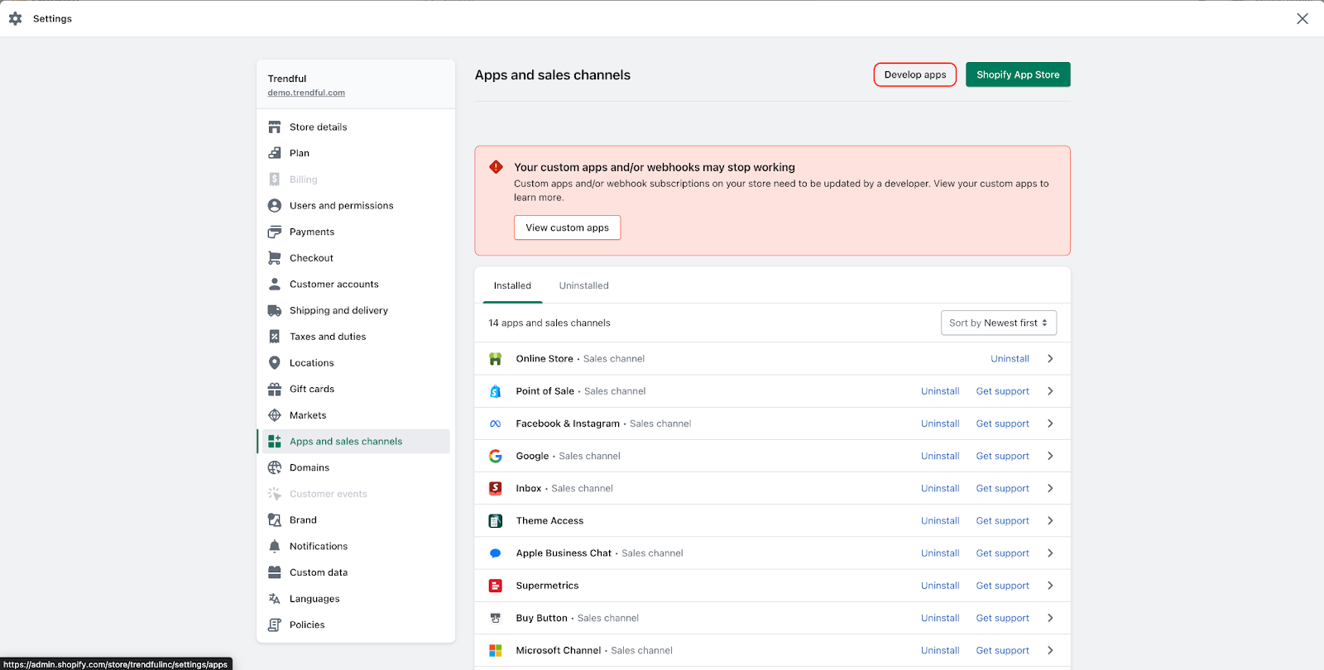This screenshot has height=670, width=1324.
Task: Click the Users and permissions person icon
Action: click(x=275, y=205)
